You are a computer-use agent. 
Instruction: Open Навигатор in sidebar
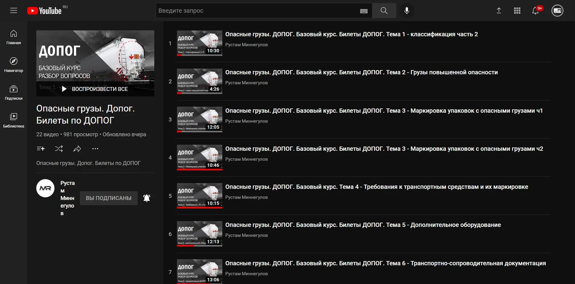click(14, 65)
